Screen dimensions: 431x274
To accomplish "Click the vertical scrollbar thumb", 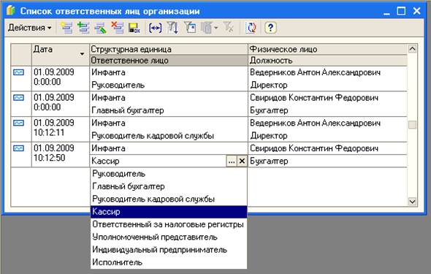I will click(412, 125).
